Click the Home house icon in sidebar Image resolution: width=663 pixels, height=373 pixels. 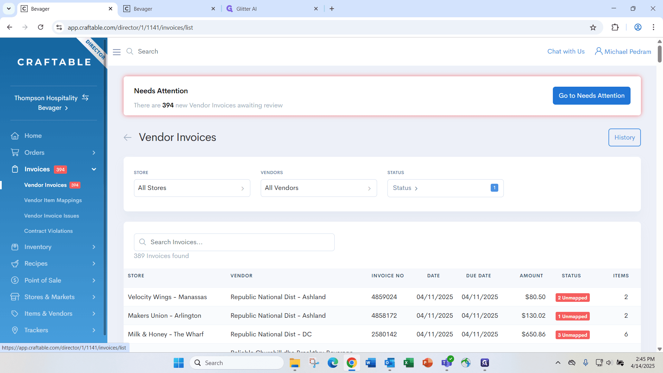pos(15,136)
